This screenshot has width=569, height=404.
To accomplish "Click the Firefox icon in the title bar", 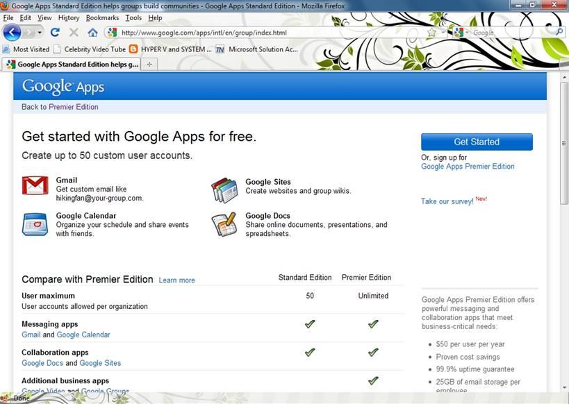I will tap(4, 6).
